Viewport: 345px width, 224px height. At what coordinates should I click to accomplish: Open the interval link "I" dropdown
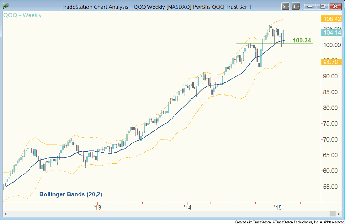coord(296,6)
